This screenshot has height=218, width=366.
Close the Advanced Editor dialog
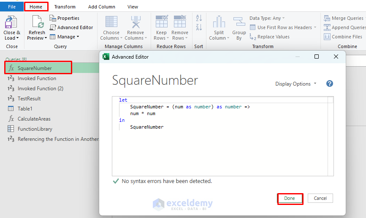coord(336,57)
